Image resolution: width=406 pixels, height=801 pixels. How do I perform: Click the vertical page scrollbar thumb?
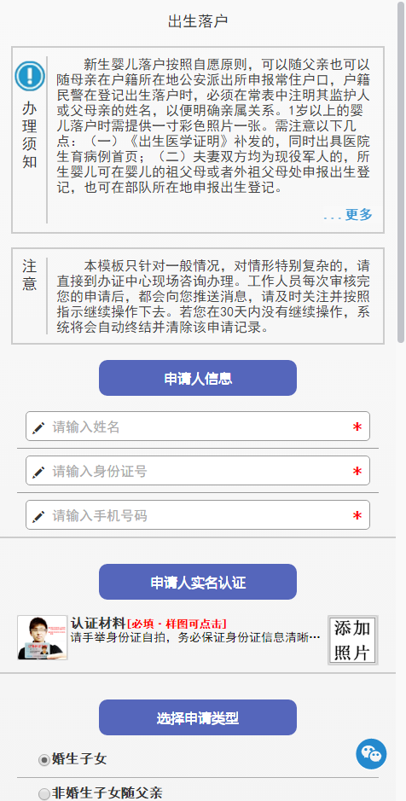400,171
